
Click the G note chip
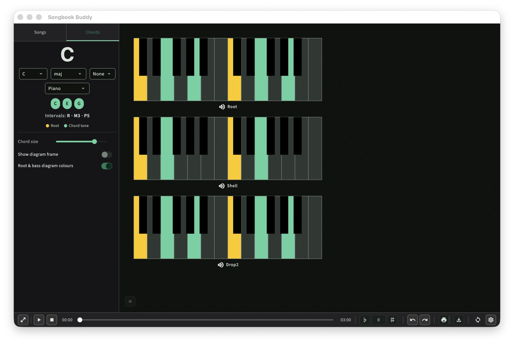click(79, 104)
